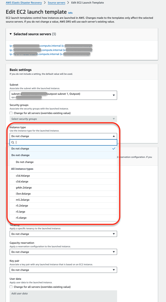Navigate to Source servers via breadcrumb
Screen dimensions: 166x302
point(56,3)
